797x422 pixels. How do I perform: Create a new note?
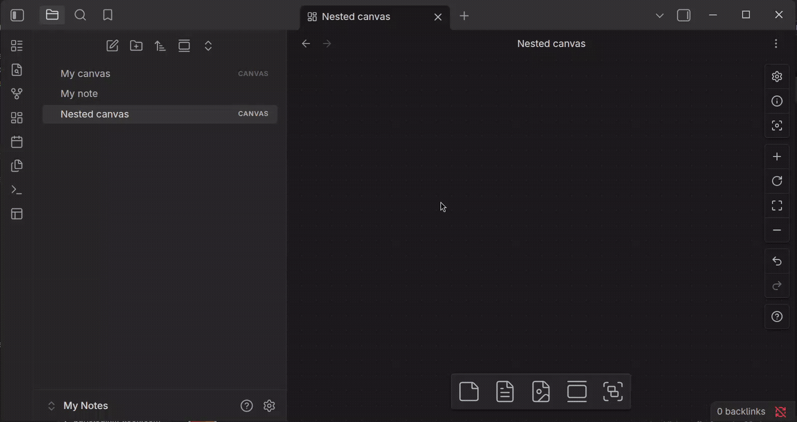tap(112, 45)
